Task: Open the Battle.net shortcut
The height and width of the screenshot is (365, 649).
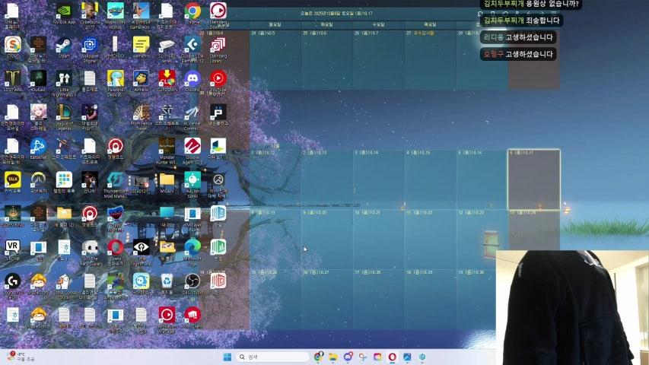Action: point(38,146)
